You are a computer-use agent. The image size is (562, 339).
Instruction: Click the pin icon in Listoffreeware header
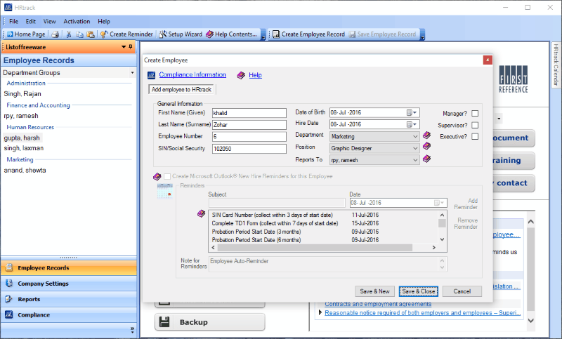[x=131, y=47]
